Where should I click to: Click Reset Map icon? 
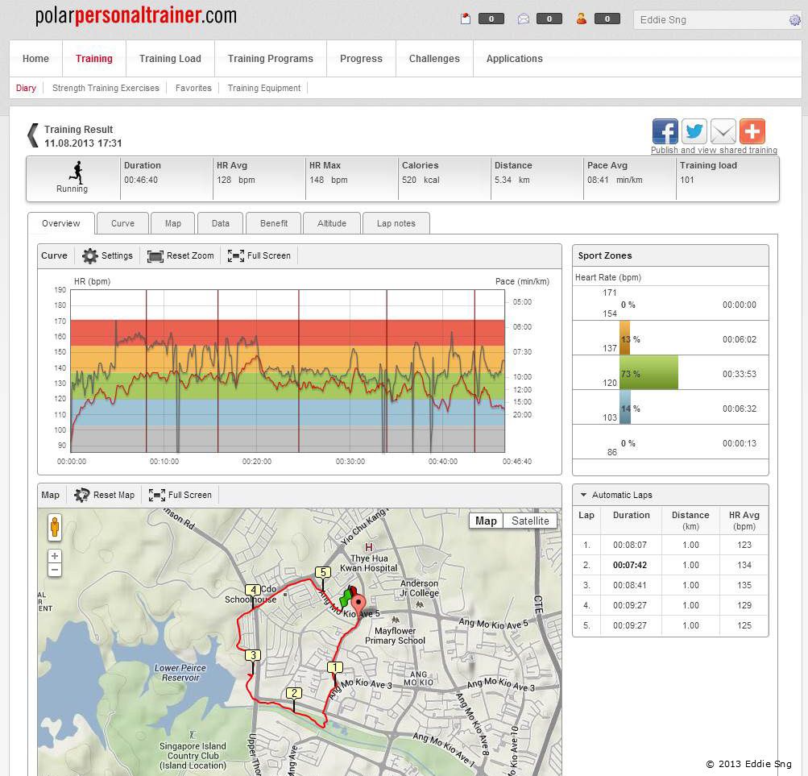tap(81, 495)
